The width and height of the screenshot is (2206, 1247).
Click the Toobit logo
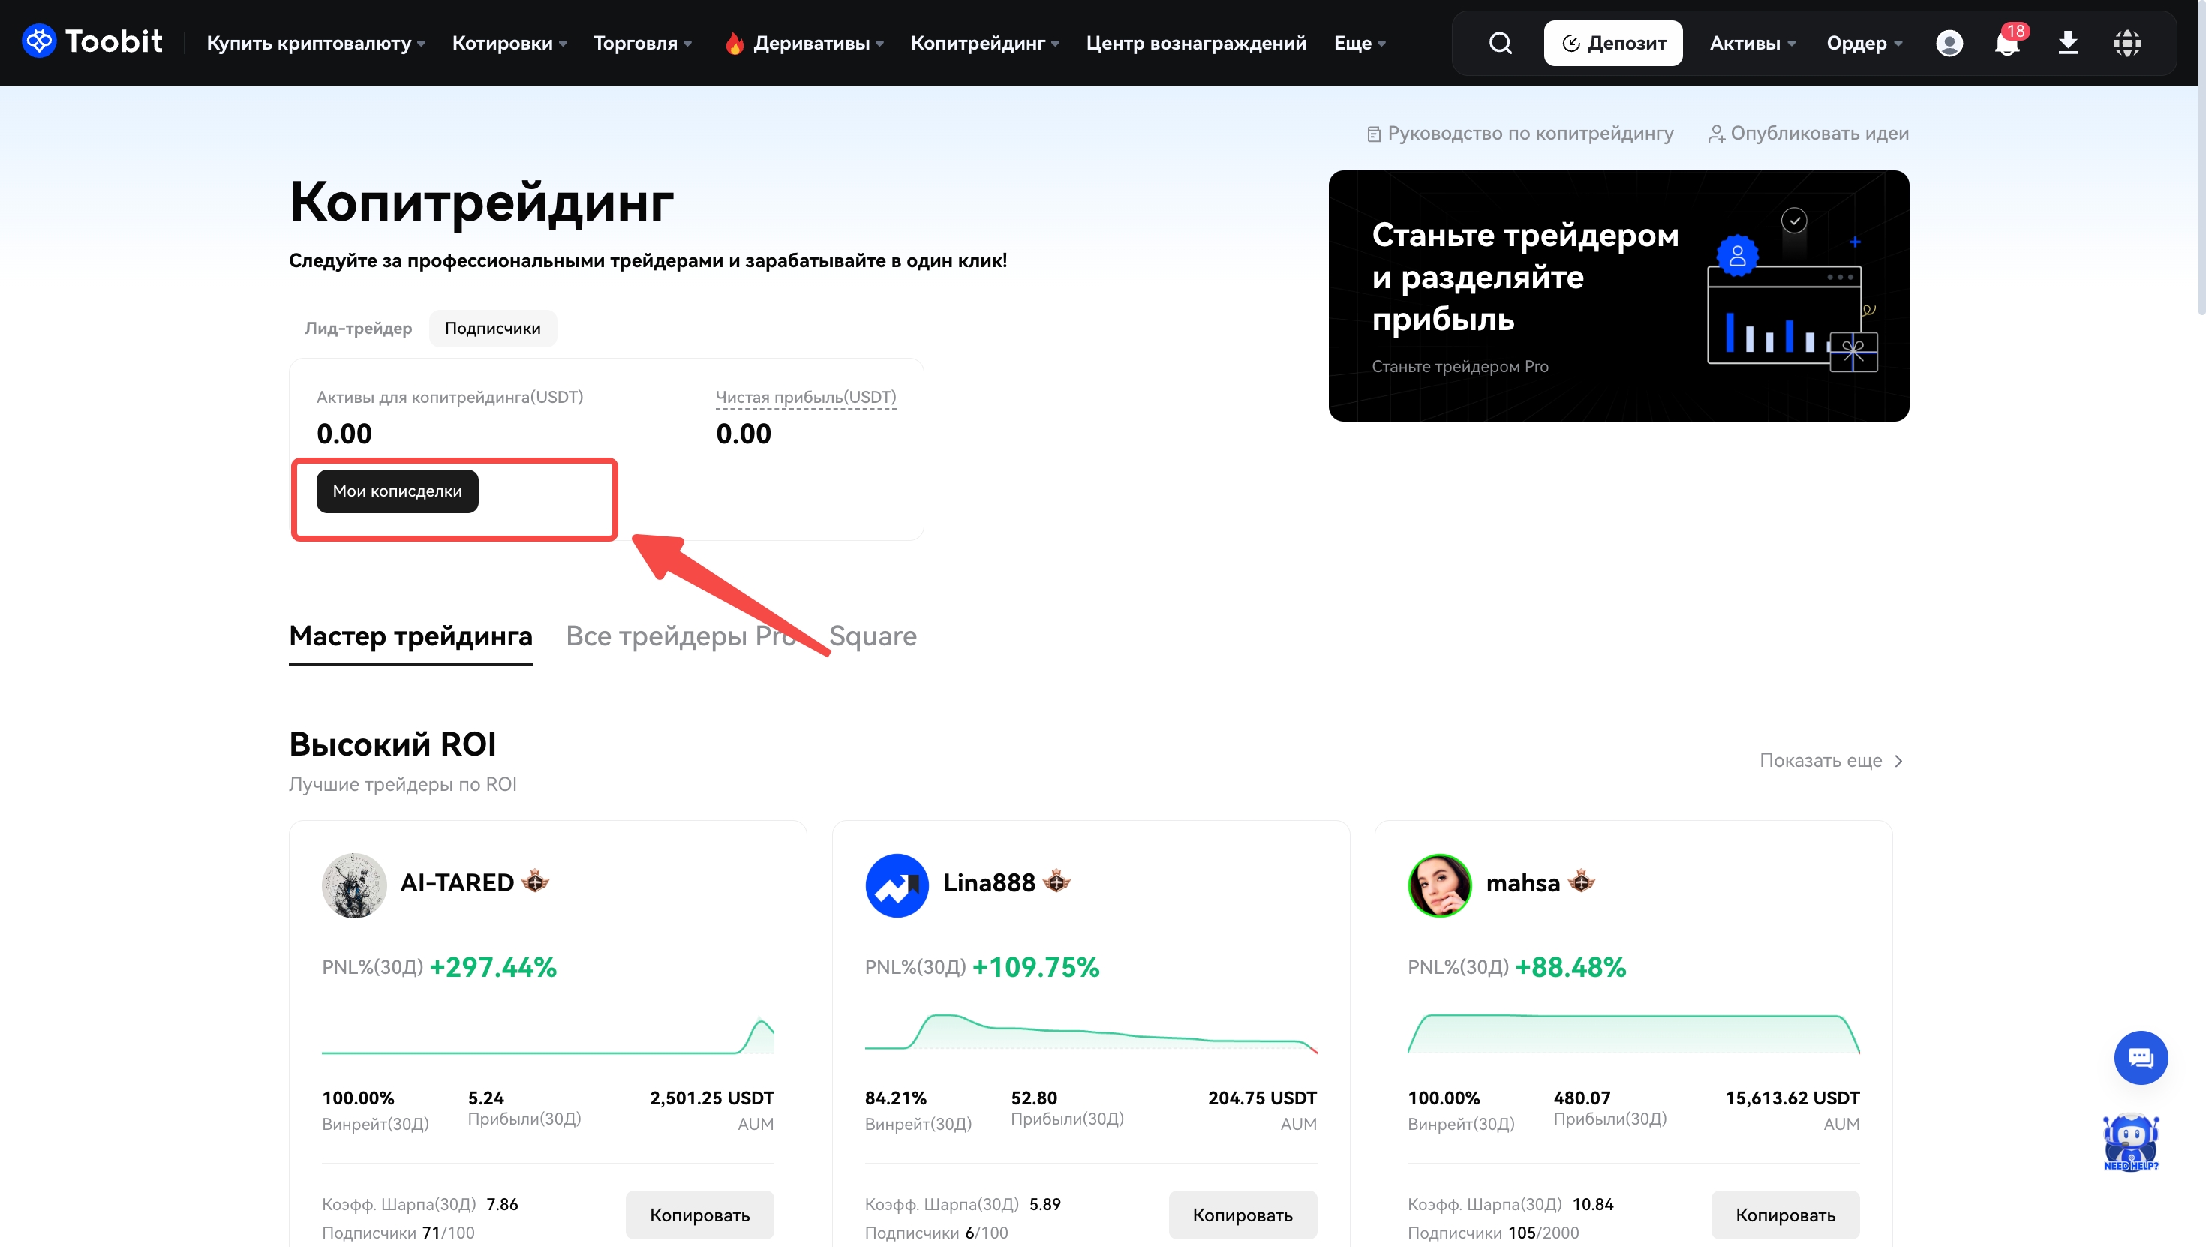pos(92,41)
